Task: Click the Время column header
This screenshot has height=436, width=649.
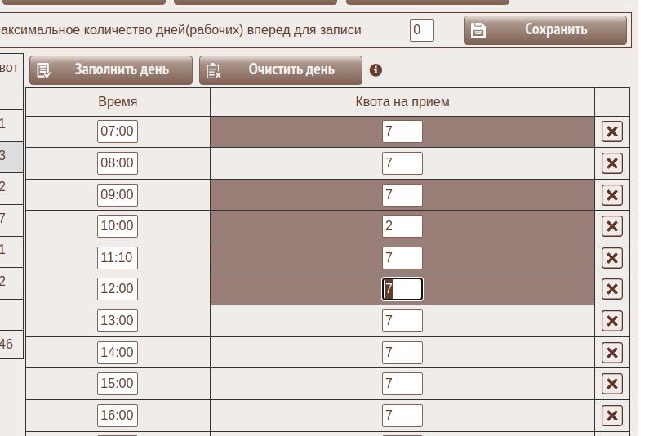Action: point(118,102)
